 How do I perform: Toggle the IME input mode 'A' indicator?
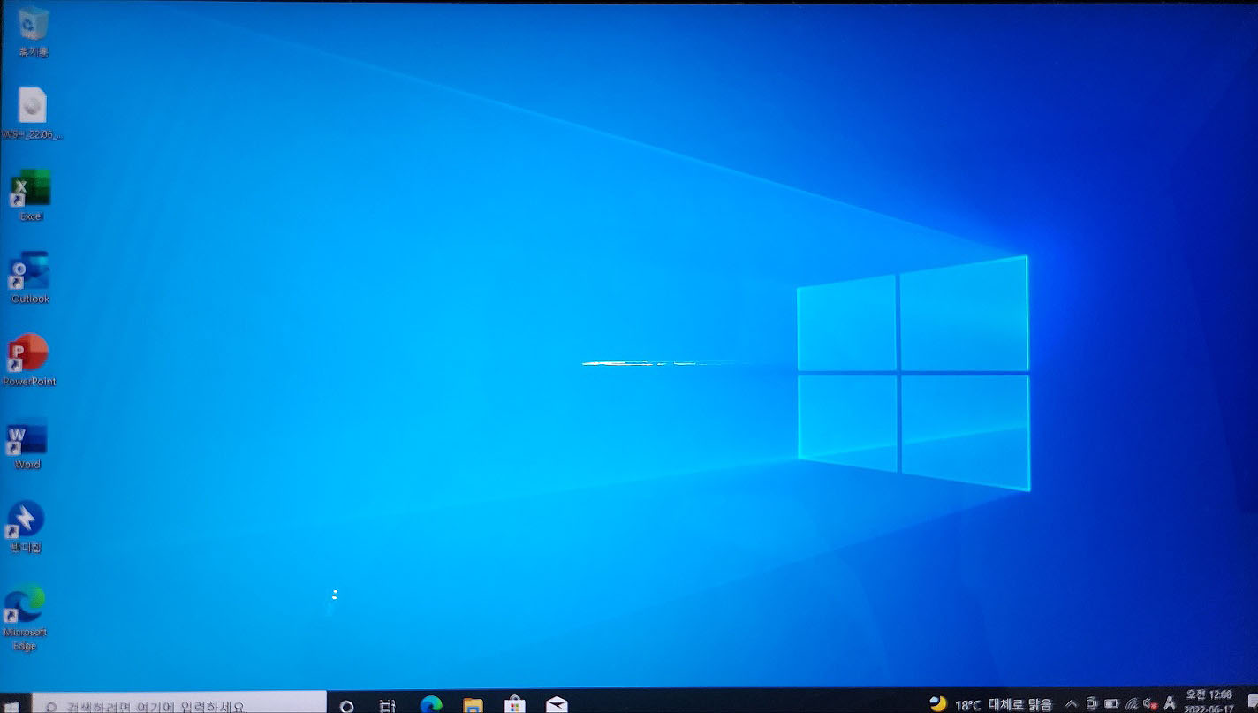coord(1170,703)
